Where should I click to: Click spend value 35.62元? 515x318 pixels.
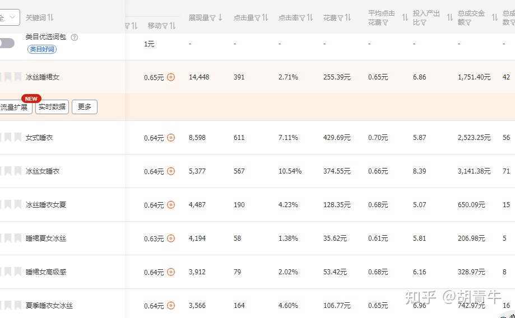pyautogui.click(x=335, y=238)
